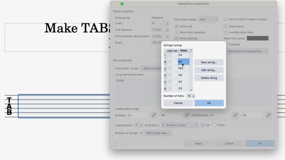The image size is (285, 160).
Task: Select the E4 pitch cell
Action: [183, 55]
